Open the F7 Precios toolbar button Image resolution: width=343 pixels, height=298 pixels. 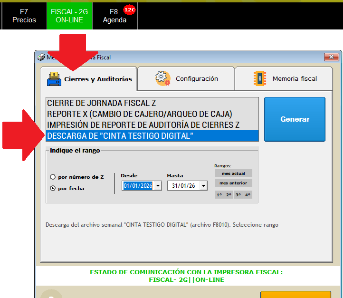click(24, 16)
